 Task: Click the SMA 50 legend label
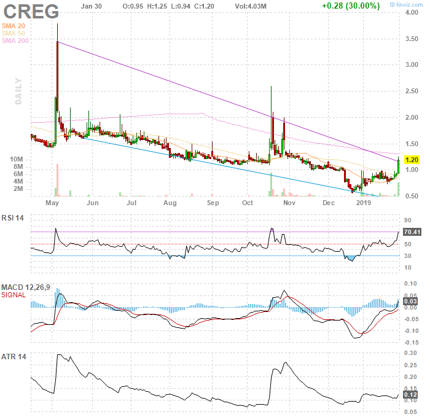[14, 33]
